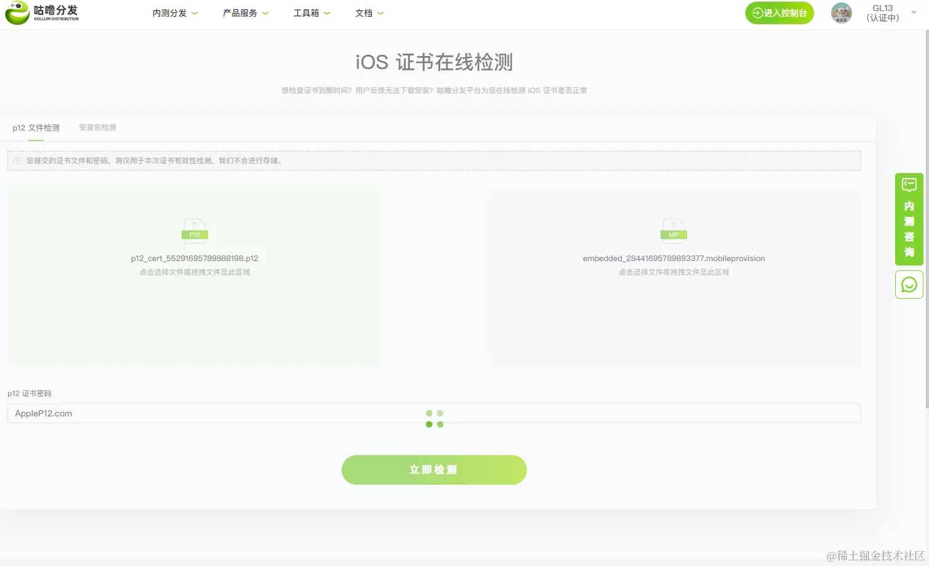This screenshot has height=566, width=929.
Task: Click the p12 certificate password input field
Action: point(246,413)
